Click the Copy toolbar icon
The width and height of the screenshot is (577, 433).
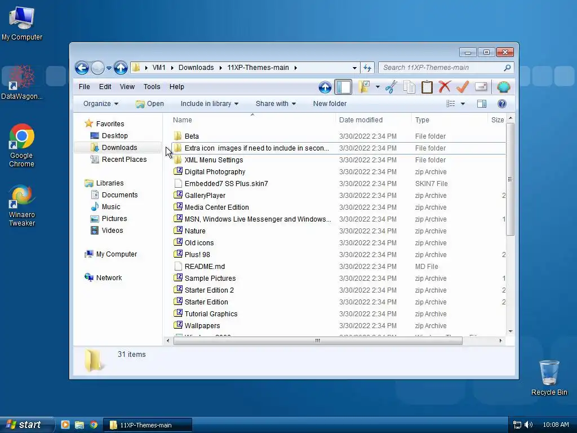point(409,87)
